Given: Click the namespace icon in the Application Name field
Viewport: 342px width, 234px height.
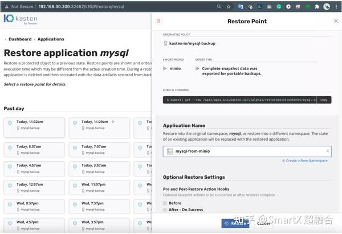Looking at the screenshot, I should tap(169, 151).
